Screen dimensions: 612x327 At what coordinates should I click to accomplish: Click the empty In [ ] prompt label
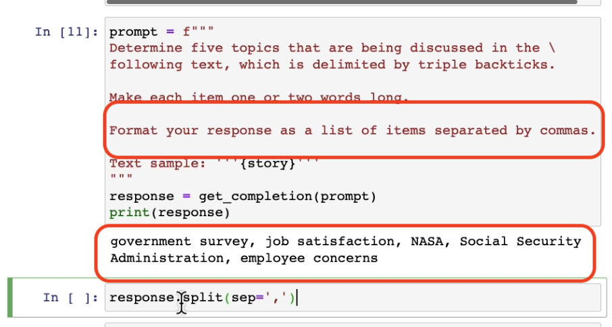pos(71,297)
